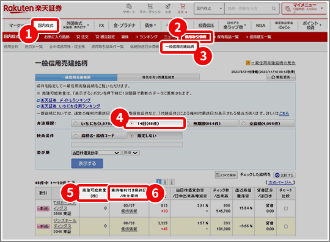330x242 pixels.
Task: Click ランキング in red submenu
Action: pos(146,37)
